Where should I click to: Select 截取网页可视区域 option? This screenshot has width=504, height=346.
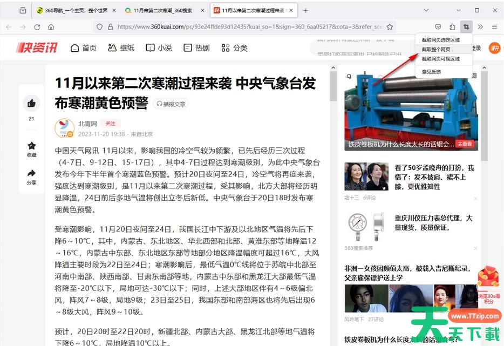pyautogui.click(x=440, y=59)
